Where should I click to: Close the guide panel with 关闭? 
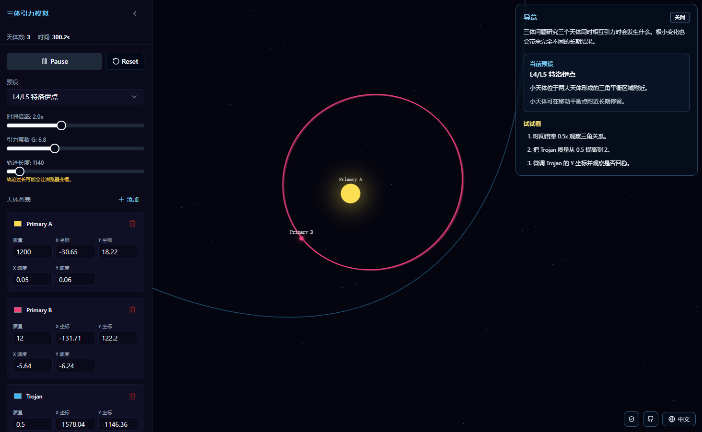pyautogui.click(x=679, y=17)
